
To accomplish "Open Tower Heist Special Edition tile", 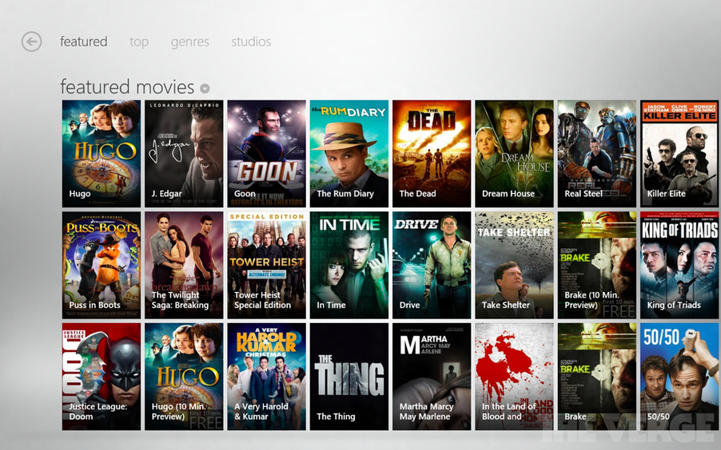I will point(267,266).
